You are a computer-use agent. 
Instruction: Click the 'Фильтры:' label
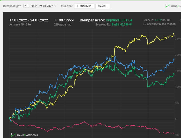[x=67, y=6]
